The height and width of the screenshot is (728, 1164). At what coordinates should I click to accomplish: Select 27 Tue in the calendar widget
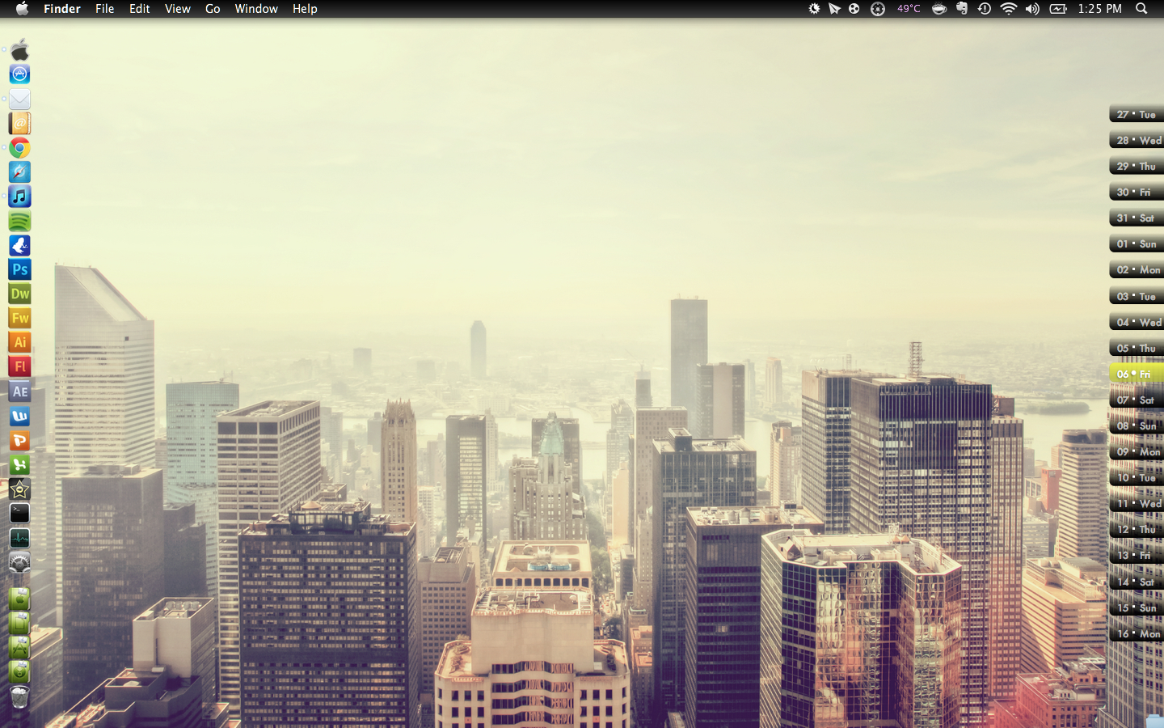[1137, 114]
